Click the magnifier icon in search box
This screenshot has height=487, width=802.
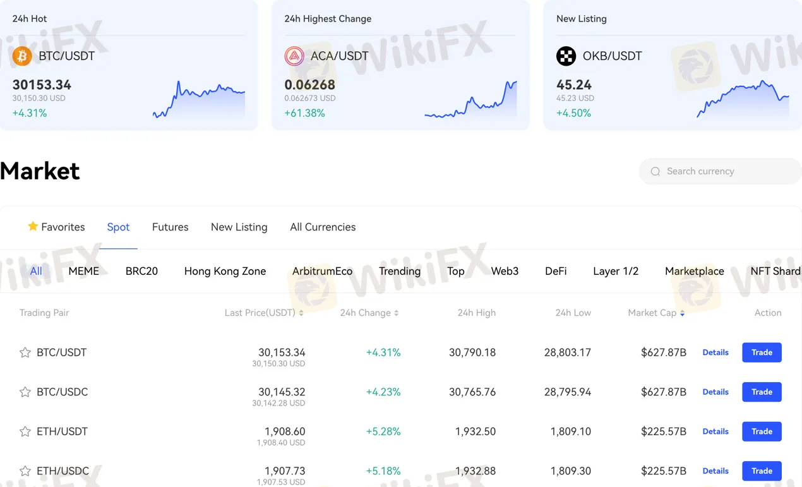click(655, 171)
